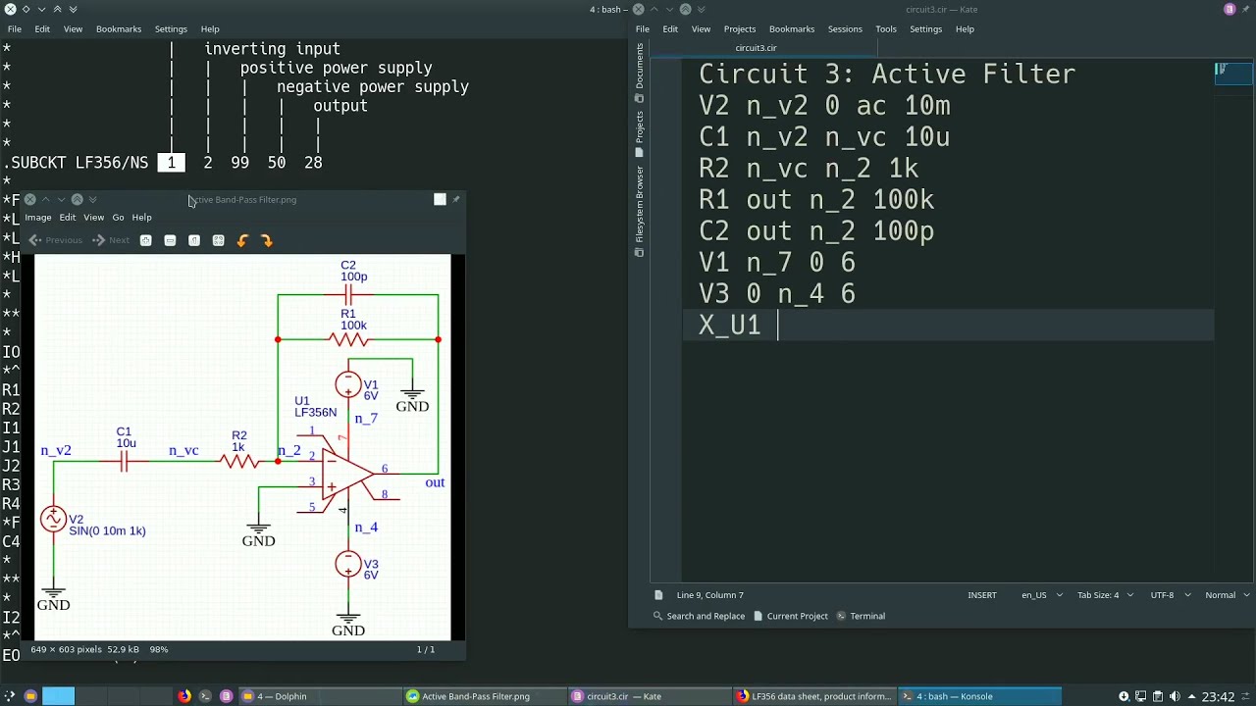Open Kate's Tools menu
The height and width of the screenshot is (706, 1256).
point(886,29)
